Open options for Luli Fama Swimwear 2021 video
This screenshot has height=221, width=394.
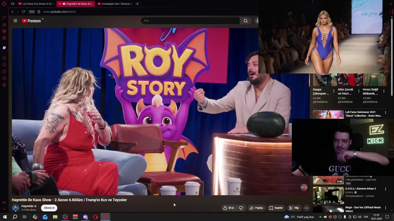click(x=385, y=113)
